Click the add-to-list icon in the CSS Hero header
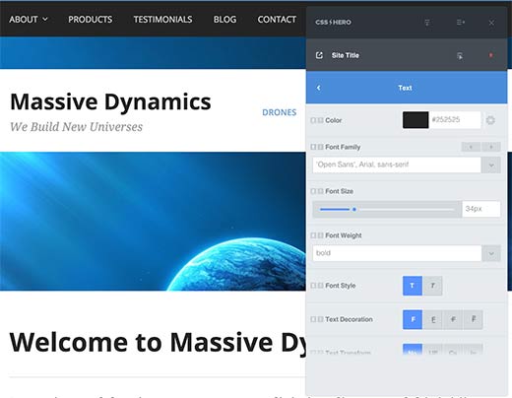512x398 pixels. (x=461, y=23)
